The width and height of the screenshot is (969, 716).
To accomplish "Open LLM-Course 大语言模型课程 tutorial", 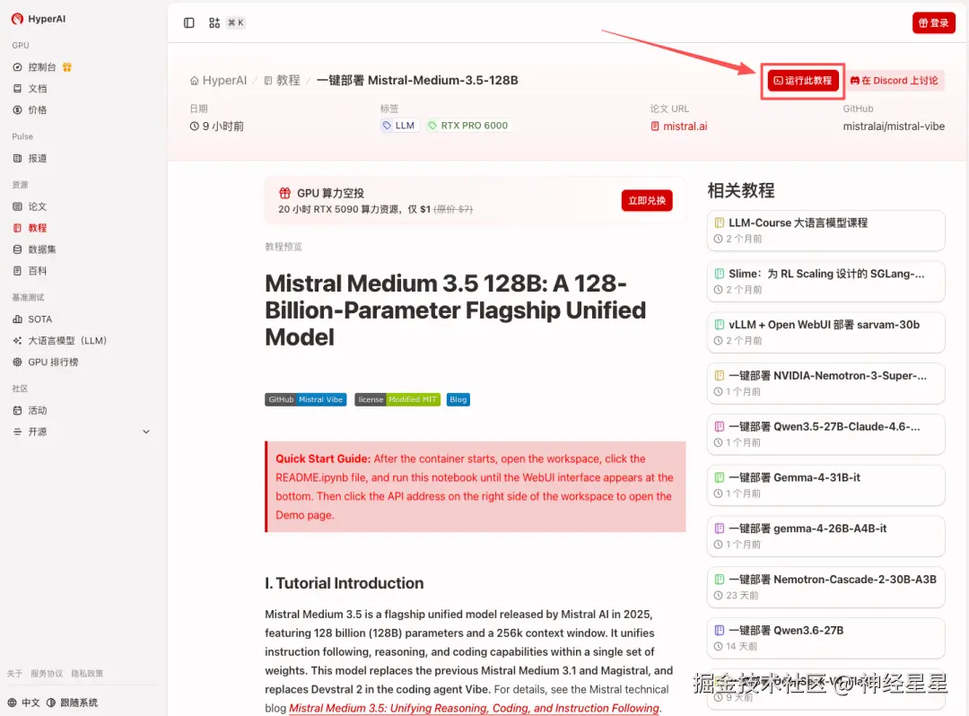I will click(825, 231).
